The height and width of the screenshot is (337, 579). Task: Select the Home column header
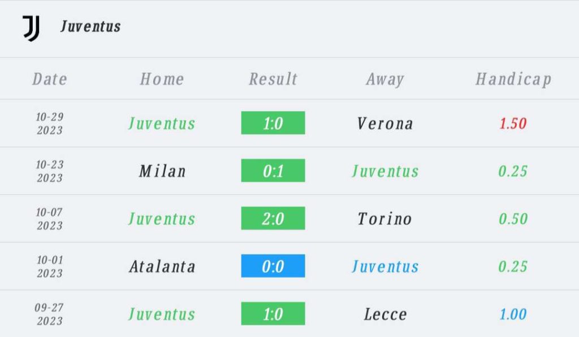tap(162, 79)
